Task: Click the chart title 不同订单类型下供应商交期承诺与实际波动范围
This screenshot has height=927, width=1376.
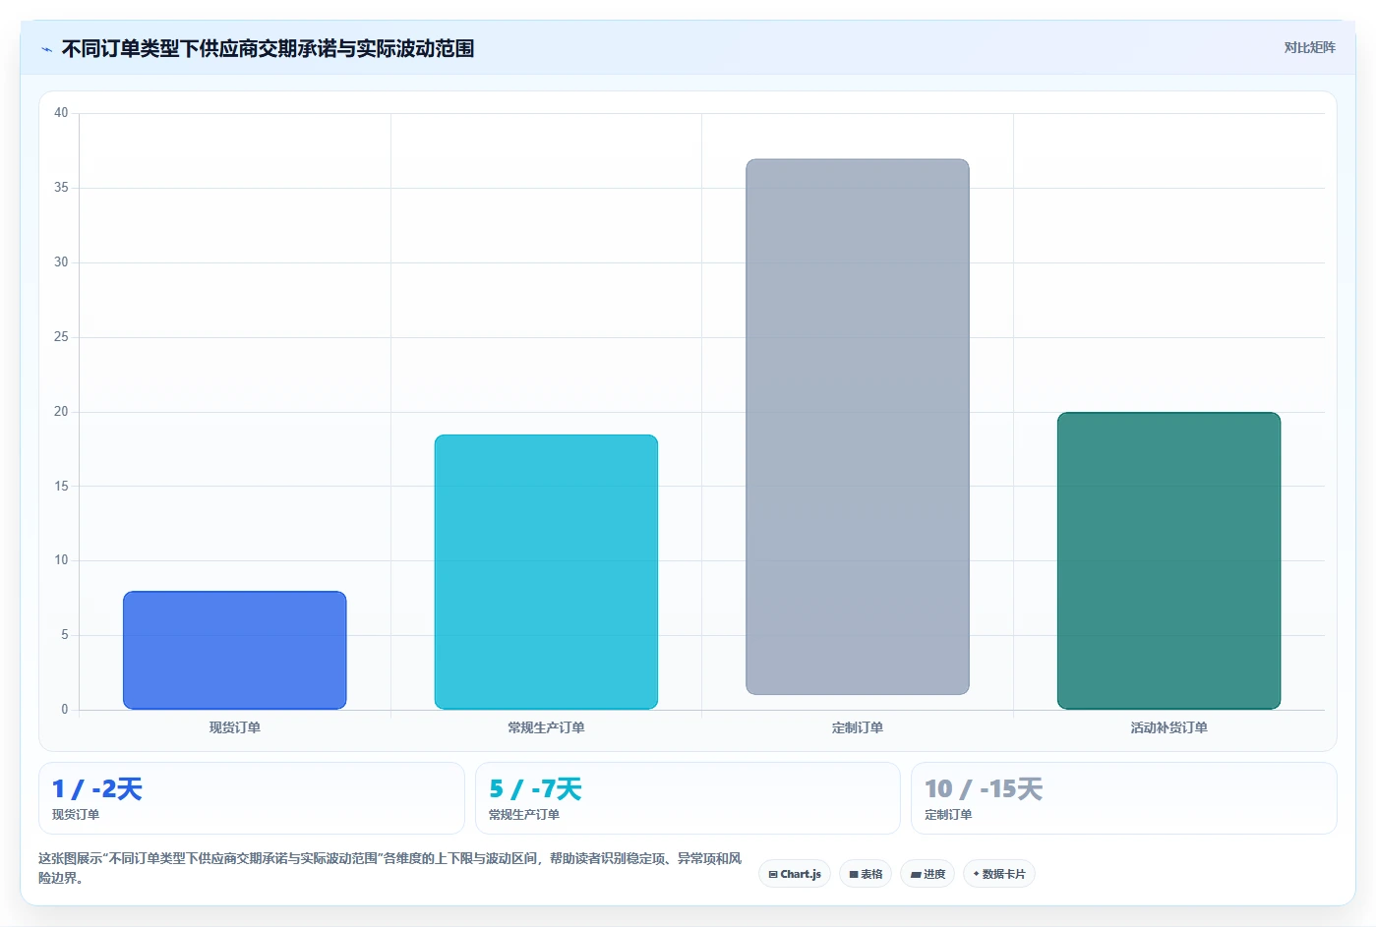Action: [x=268, y=49]
